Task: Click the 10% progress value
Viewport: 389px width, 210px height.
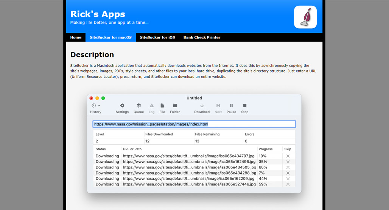Action: point(263,156)
